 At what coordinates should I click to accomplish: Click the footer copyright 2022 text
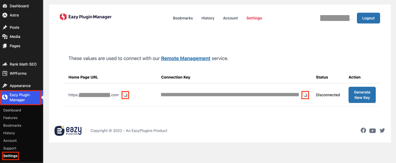tap(129, 130)
